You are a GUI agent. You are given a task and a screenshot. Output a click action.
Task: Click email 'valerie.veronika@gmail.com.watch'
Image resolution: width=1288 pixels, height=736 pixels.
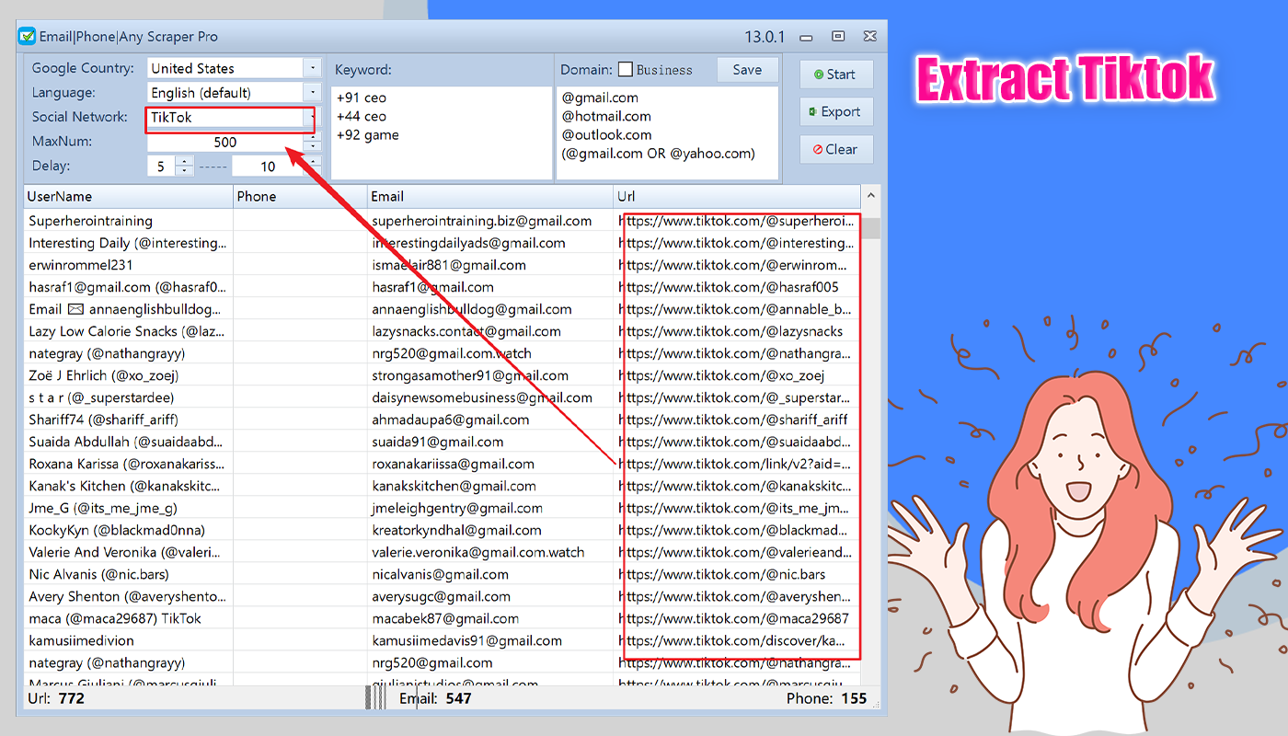click(x=478, y=552)
